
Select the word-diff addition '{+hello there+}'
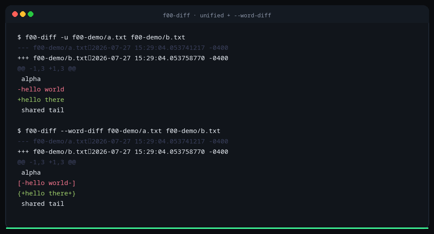pyautogui.click(x=46, y=193)
